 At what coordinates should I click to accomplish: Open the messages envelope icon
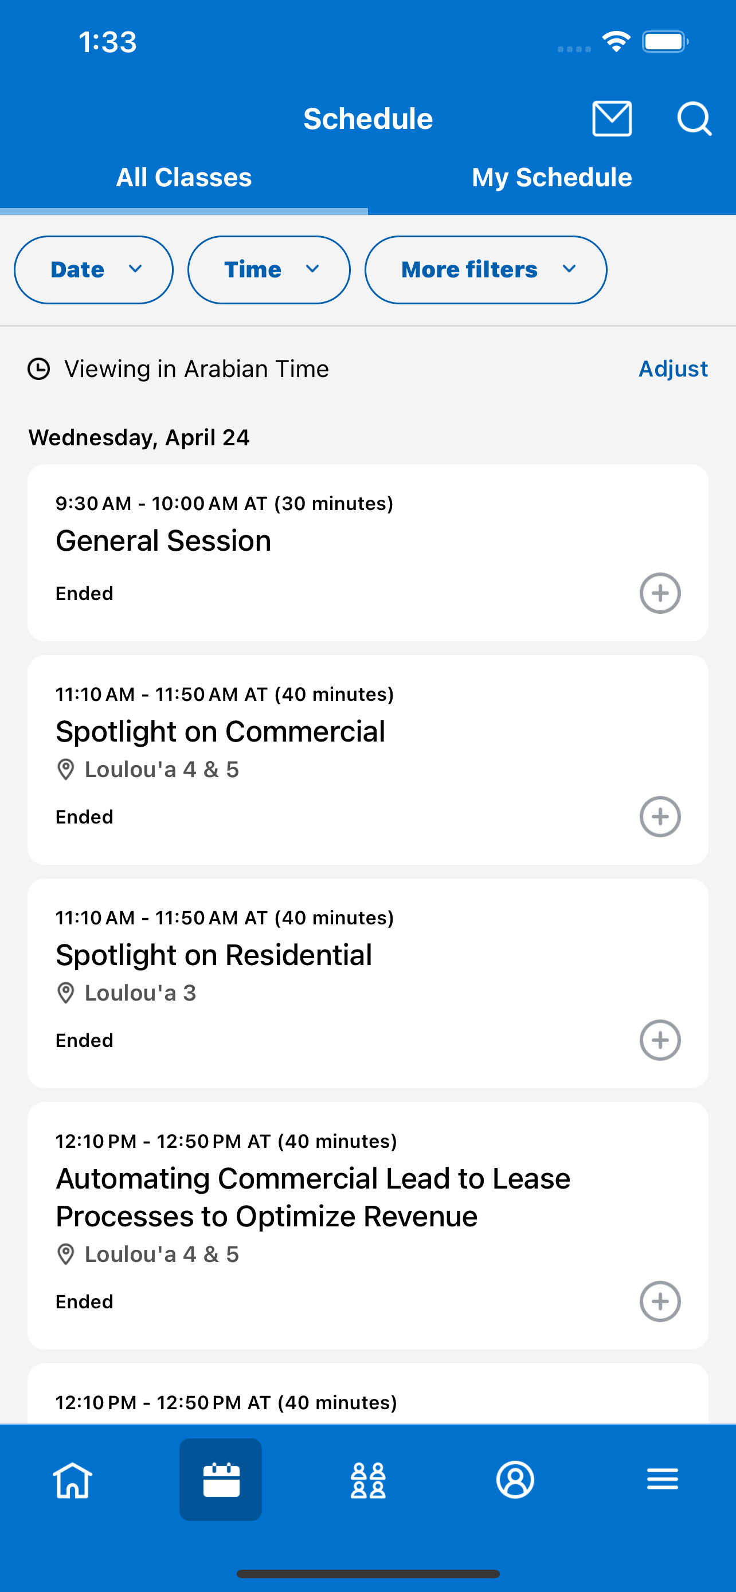pos(612,118)
